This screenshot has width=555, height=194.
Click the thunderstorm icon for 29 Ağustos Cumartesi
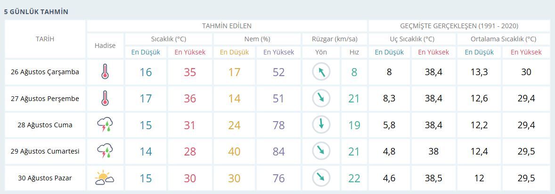point(105,151)
